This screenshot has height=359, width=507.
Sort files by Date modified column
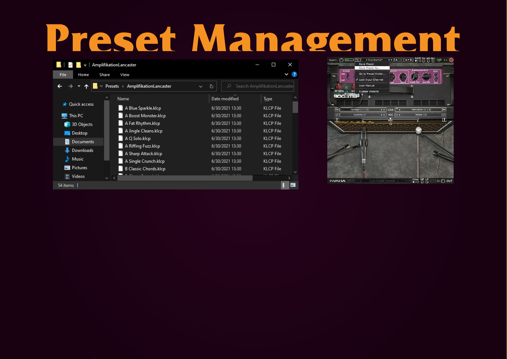(x=225, y=99)
